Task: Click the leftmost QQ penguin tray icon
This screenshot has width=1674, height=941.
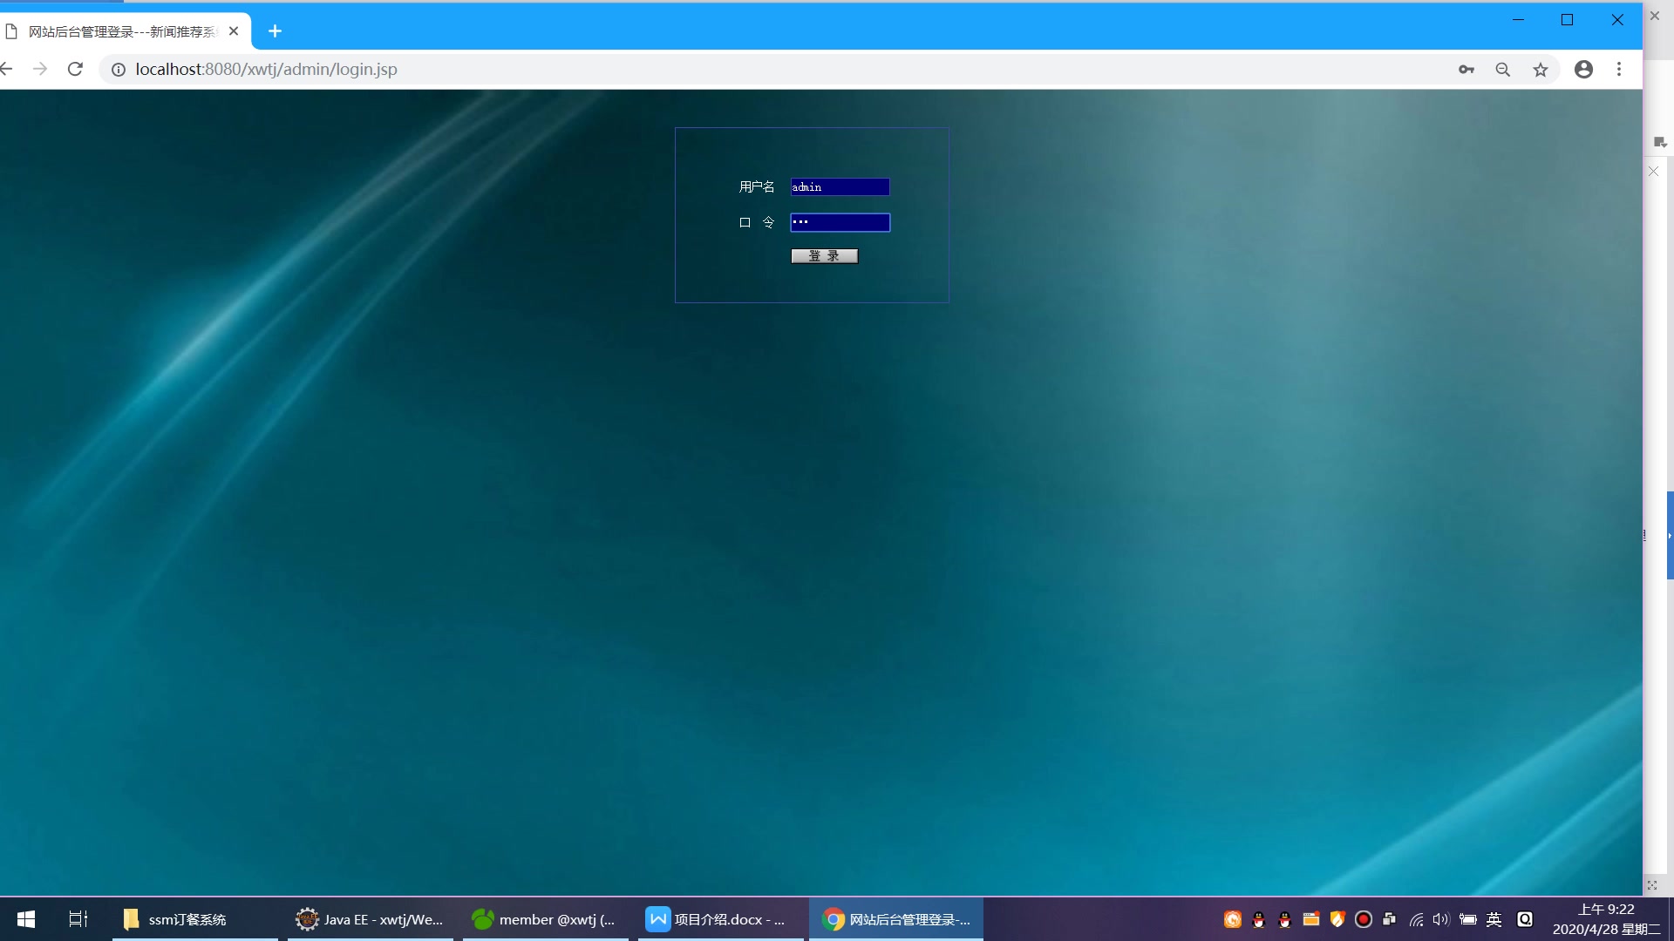Action: [1258, 919]
